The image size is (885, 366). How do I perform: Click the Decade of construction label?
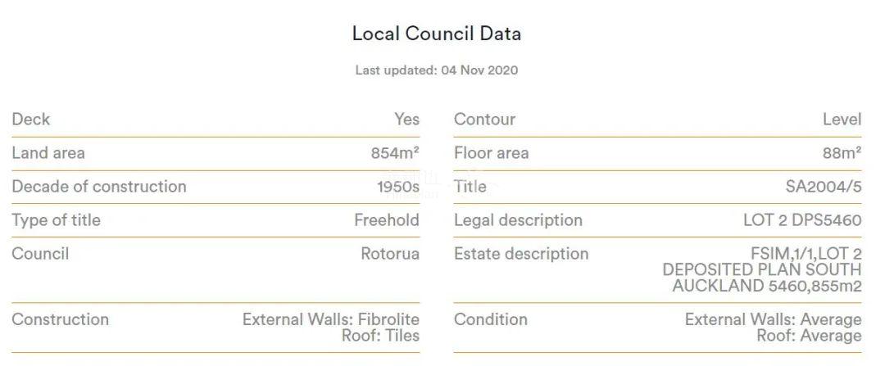99,187
